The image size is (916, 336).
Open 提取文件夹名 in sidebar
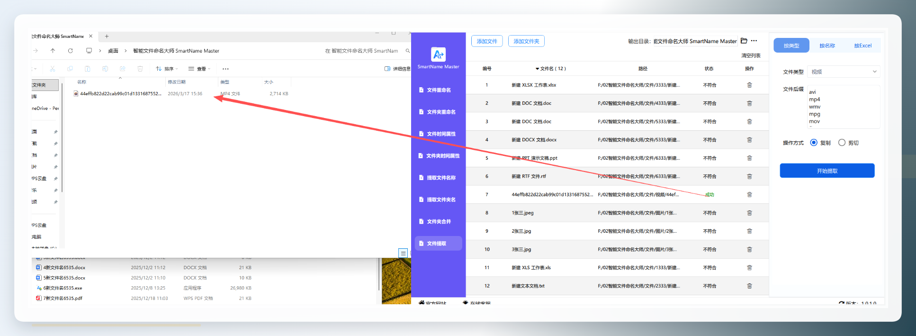[x=439, y=200]
